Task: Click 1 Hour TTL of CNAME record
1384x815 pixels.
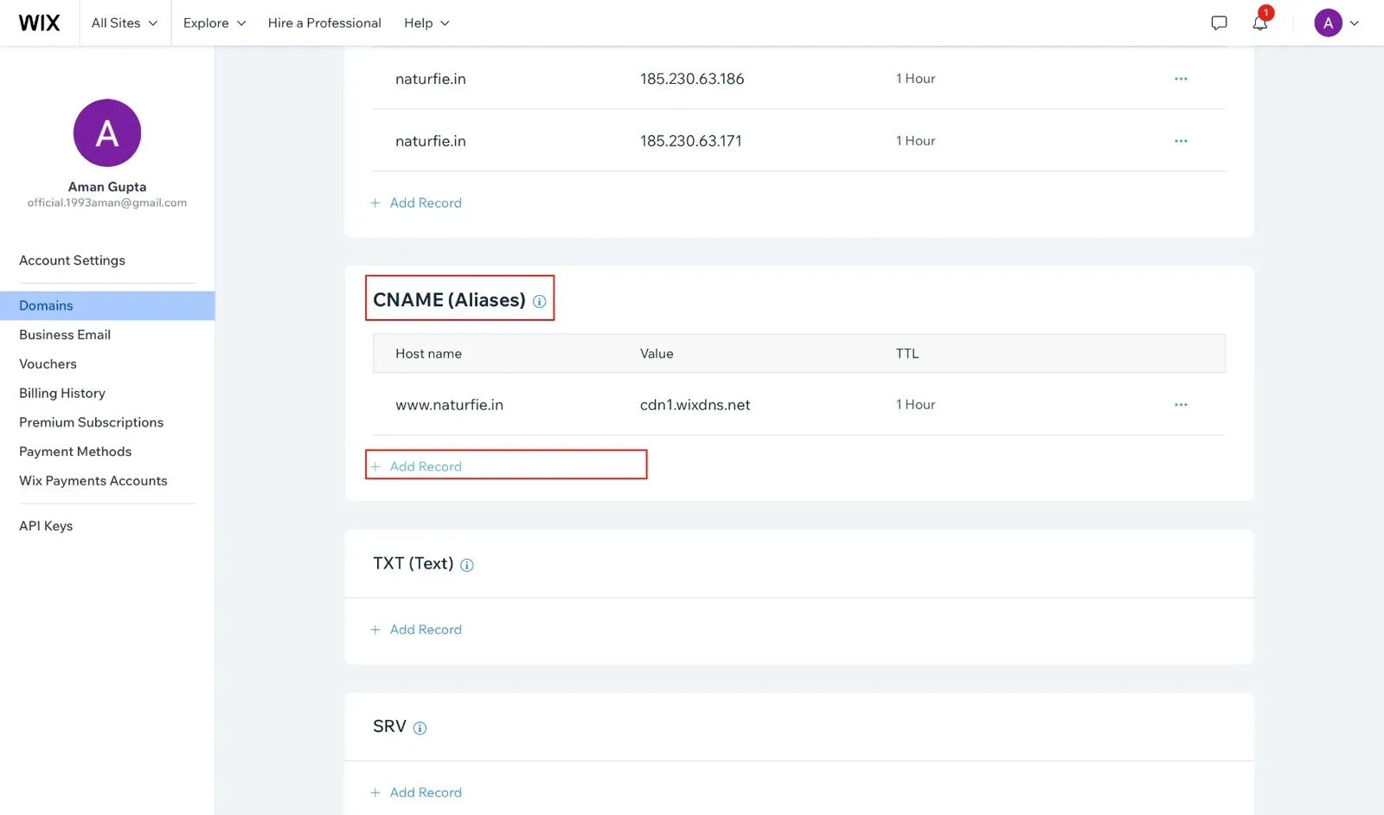Action: pyautogui.click(x=915, y=405)
